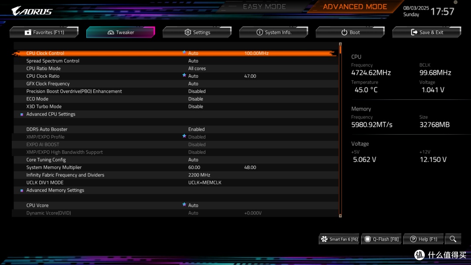The width and height of the screenshot is (471, 265).
Task: Switch to Easy Mode
Action: click(264, 7)
